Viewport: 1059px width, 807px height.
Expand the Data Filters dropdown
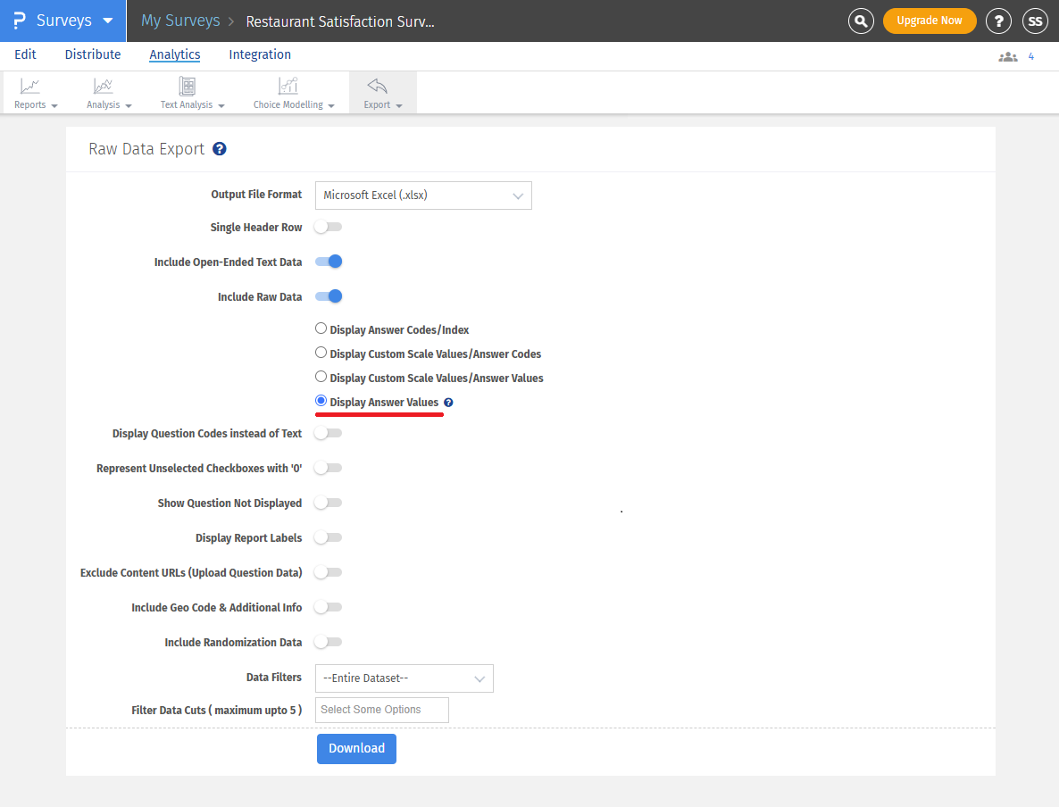point(404,678)
